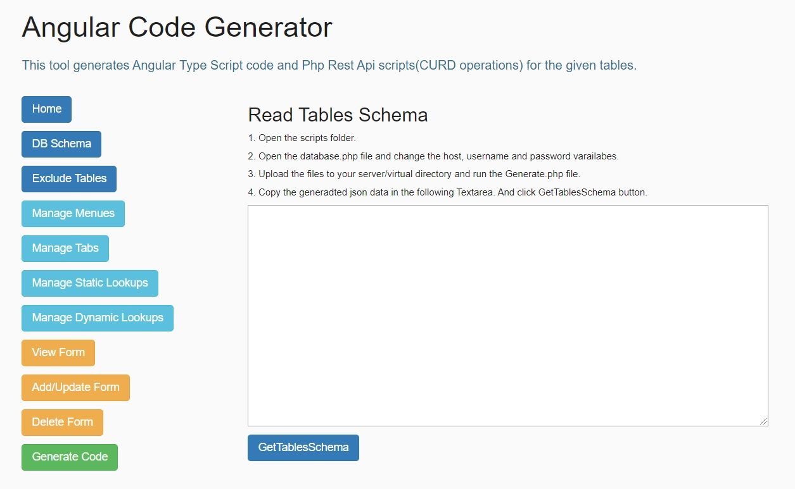The height and width of the screenshot is (489, 795).
Task: Open the DB Schema page
Action: click(61, 144)
